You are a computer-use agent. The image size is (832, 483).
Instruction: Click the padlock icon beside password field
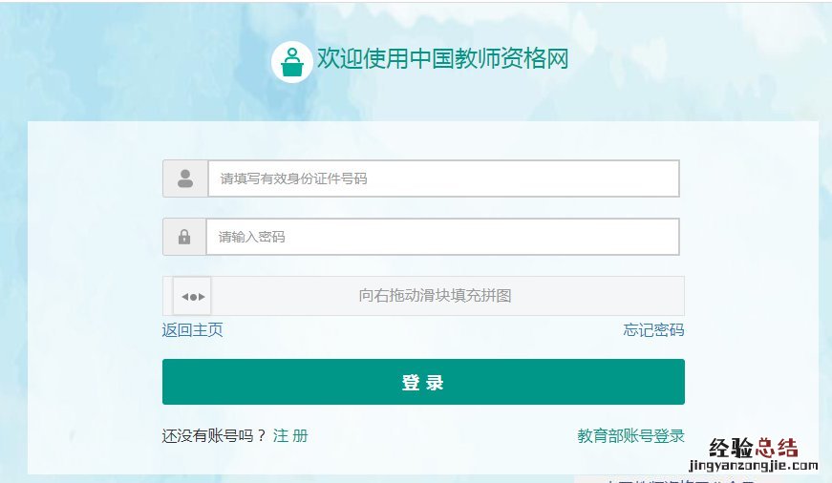point(184,237)
